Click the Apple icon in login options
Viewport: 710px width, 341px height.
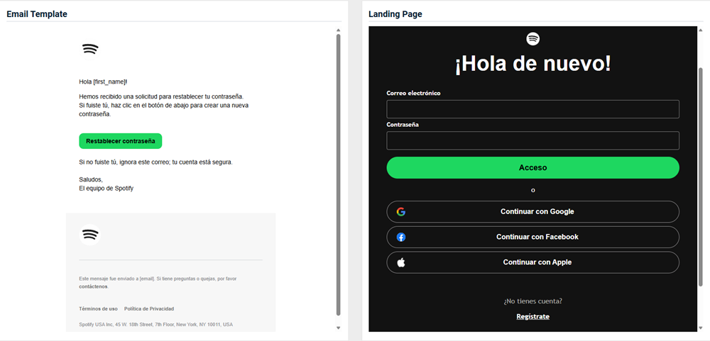[x=401, y=262]
